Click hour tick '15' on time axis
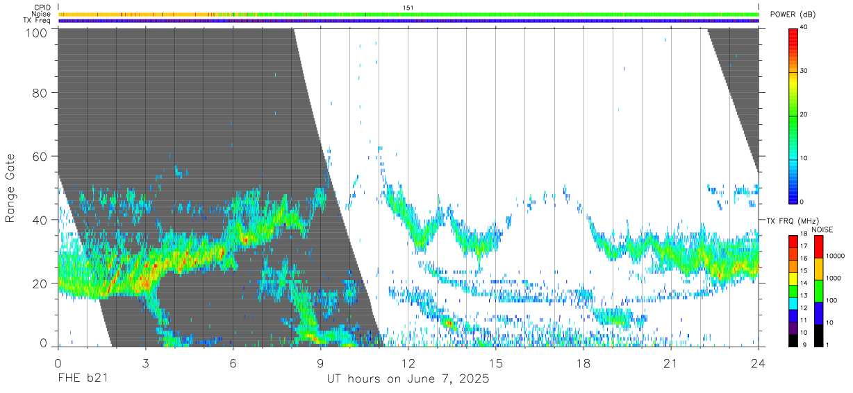 [495, 363]
